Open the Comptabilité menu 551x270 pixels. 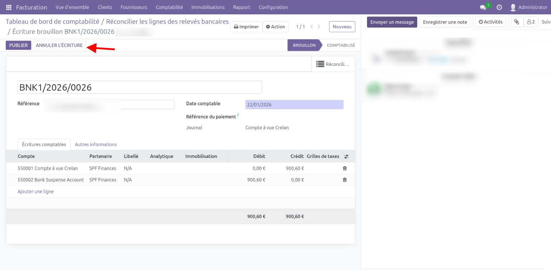169,7
